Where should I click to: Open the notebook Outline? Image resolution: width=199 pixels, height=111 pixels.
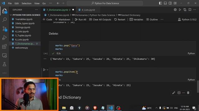[152, 19]
